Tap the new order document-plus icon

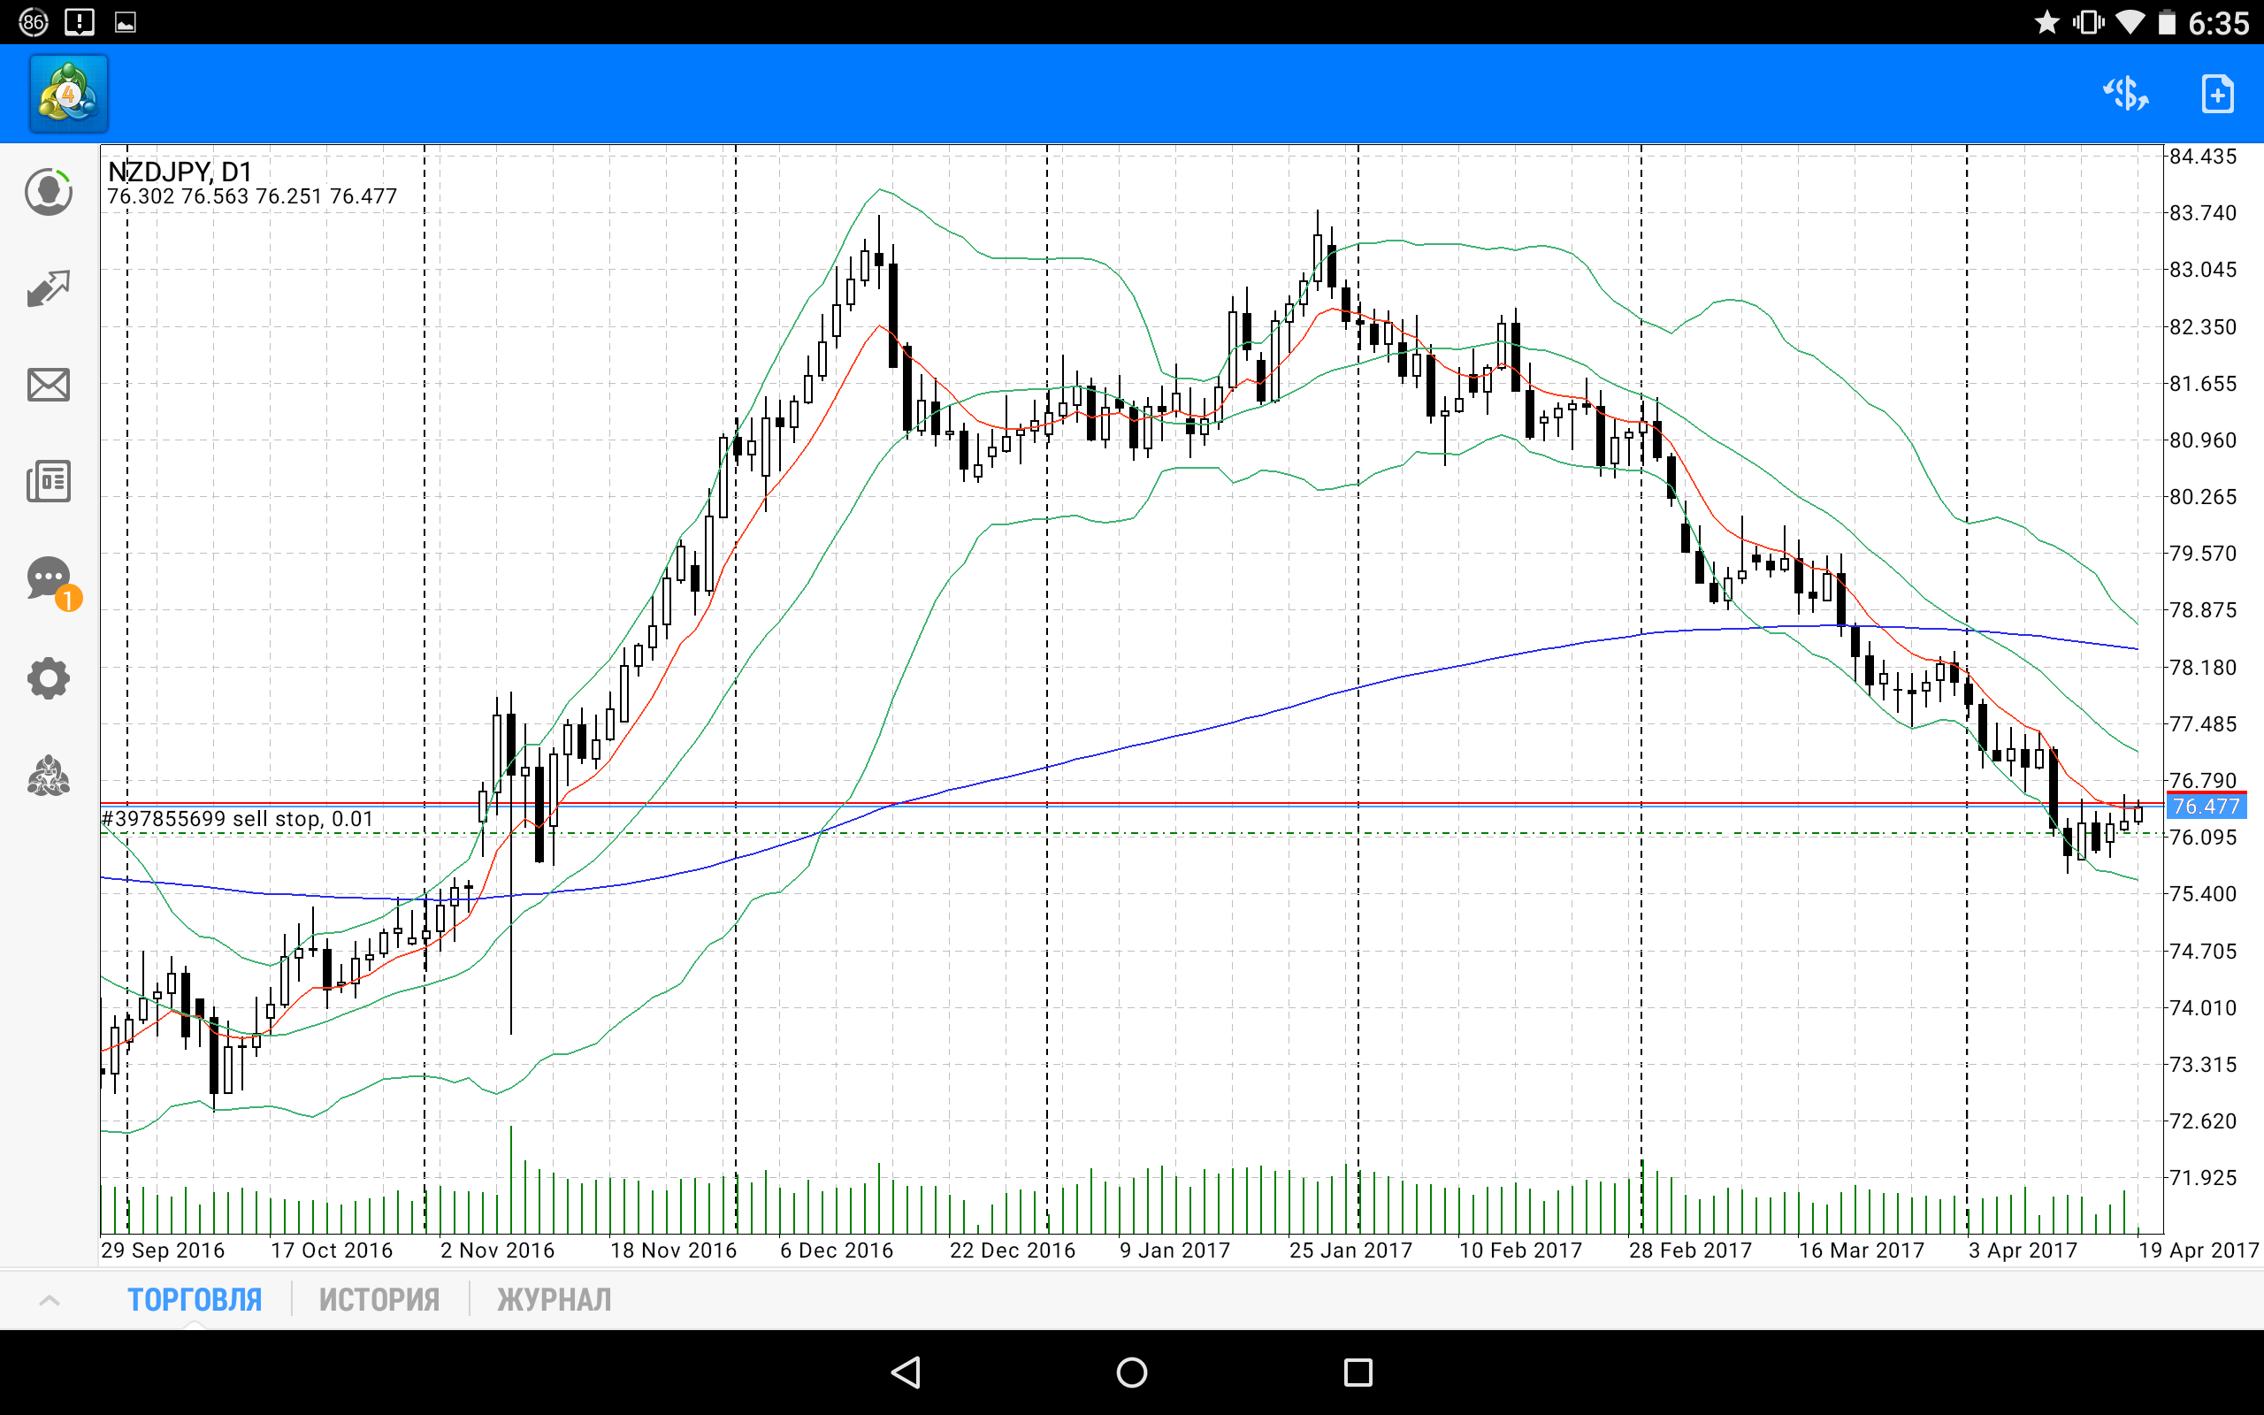tap(2217, 94)
